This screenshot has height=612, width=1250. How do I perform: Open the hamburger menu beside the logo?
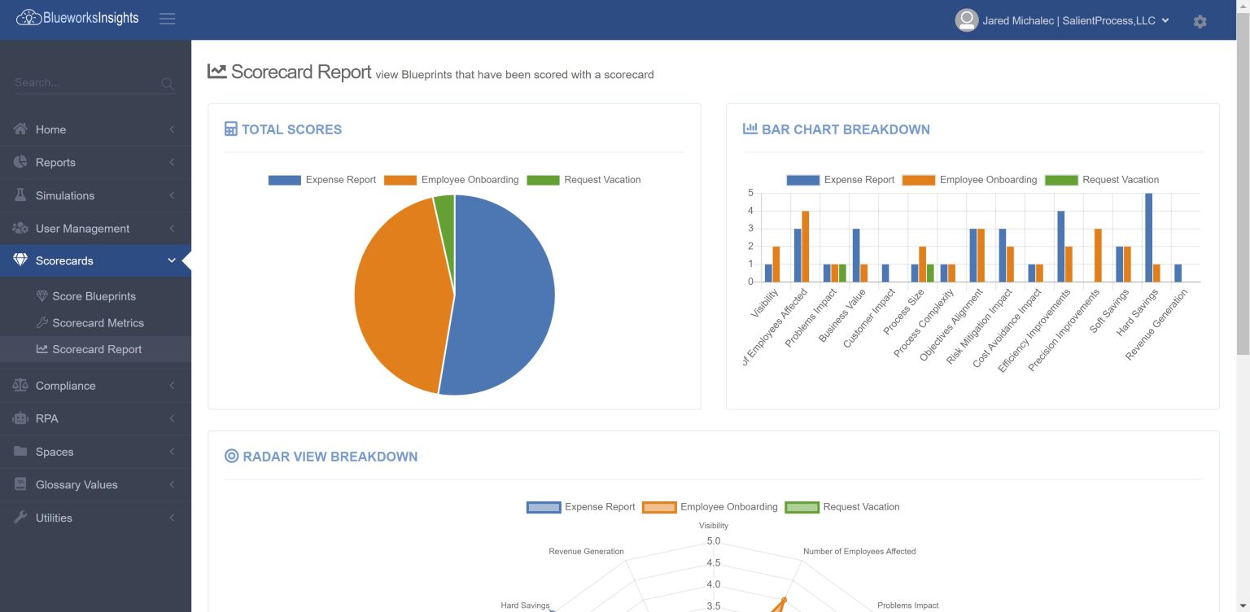(167, 20)
